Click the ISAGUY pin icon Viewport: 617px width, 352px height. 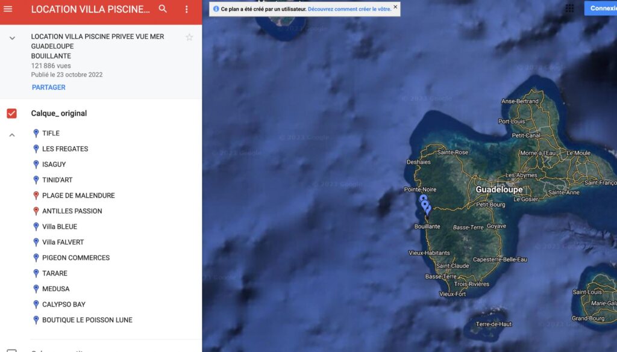pyautogui.click(x=36, y=164)
